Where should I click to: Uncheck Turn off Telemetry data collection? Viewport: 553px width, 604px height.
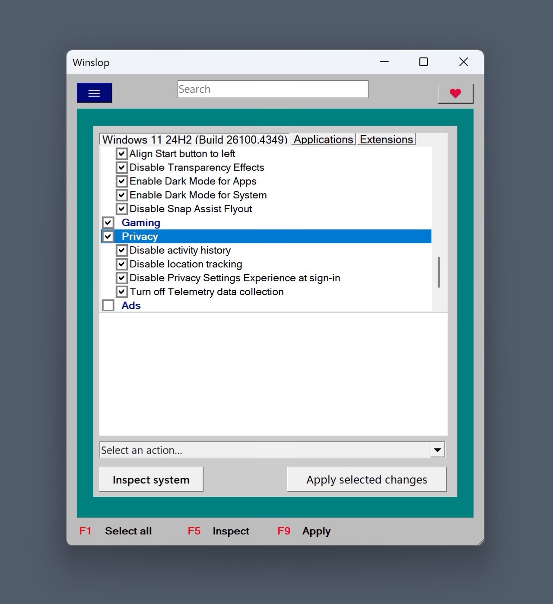pos(122,292)
